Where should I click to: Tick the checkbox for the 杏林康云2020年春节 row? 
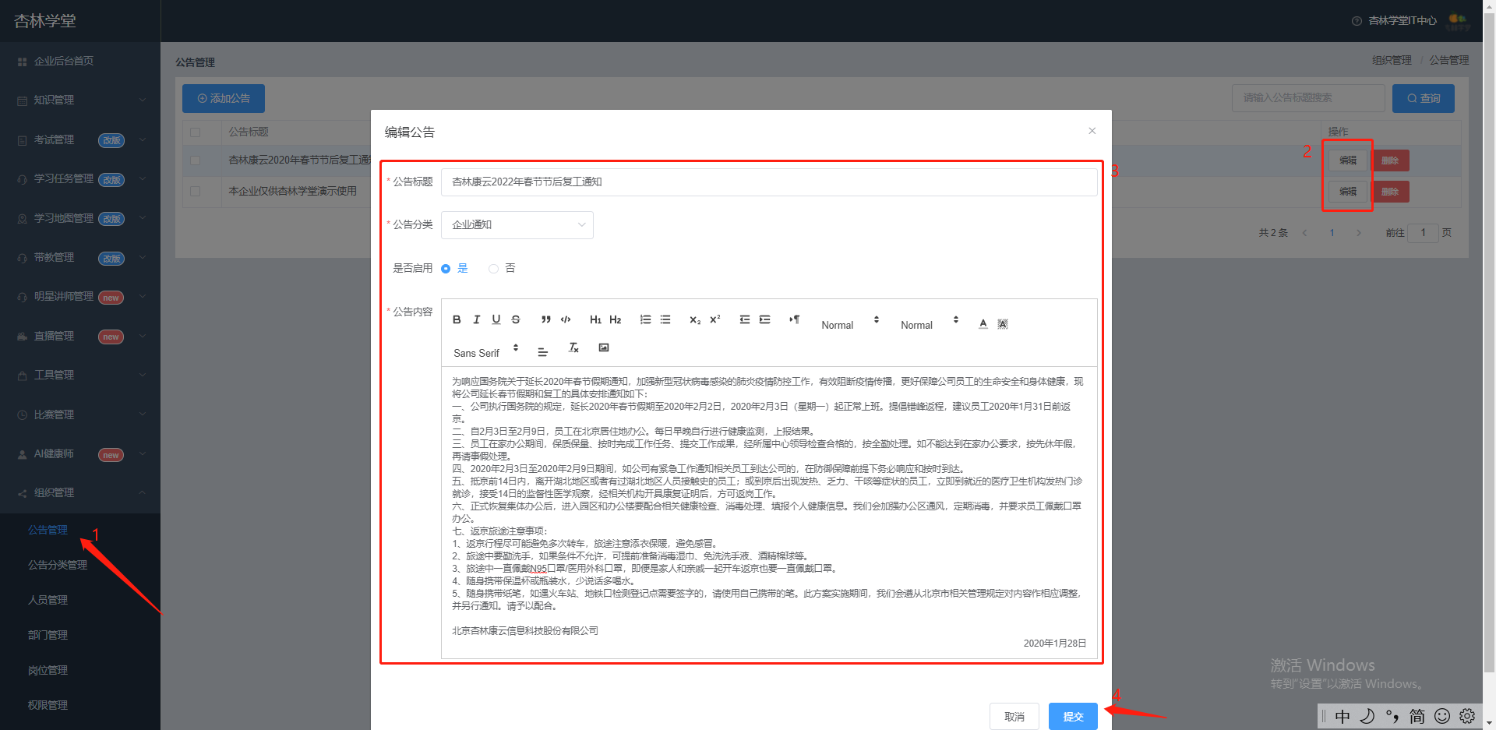point(196,160)
